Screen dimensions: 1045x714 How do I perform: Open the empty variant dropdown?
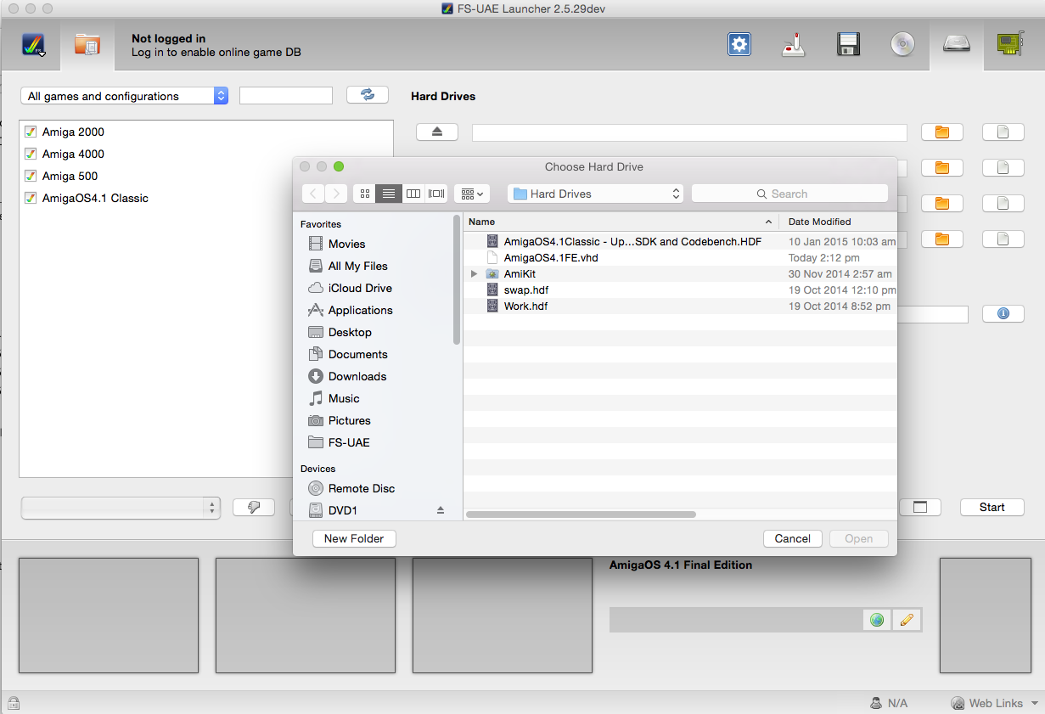(121, 508)
